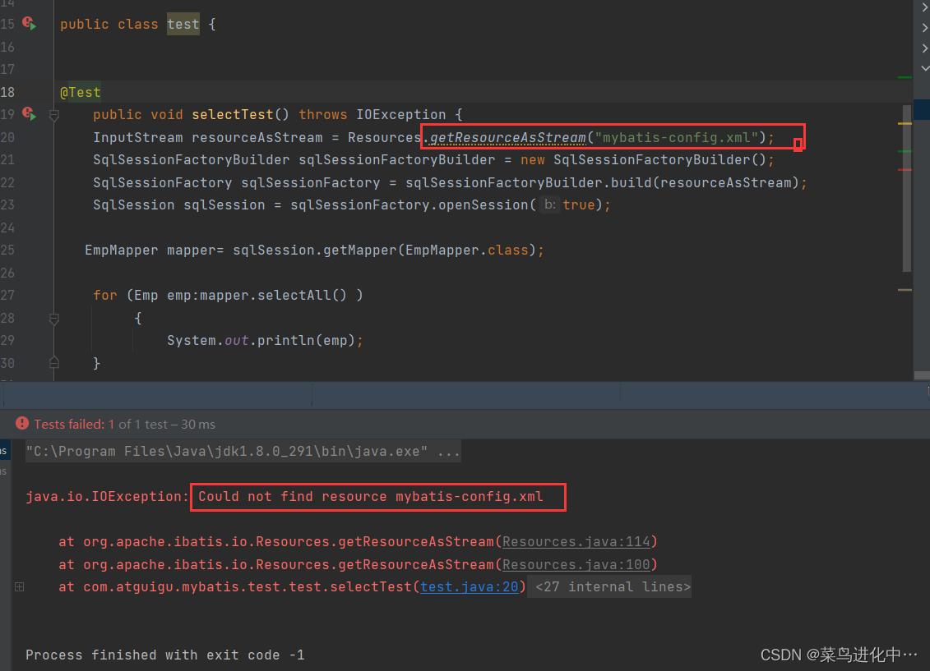The width and height of the screenshot is (930, 671).
Task: Open test.java:20 from the stack trace
Action: 469,586
